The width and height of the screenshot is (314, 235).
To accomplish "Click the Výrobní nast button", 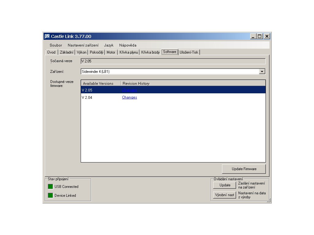I will [225, 195].
